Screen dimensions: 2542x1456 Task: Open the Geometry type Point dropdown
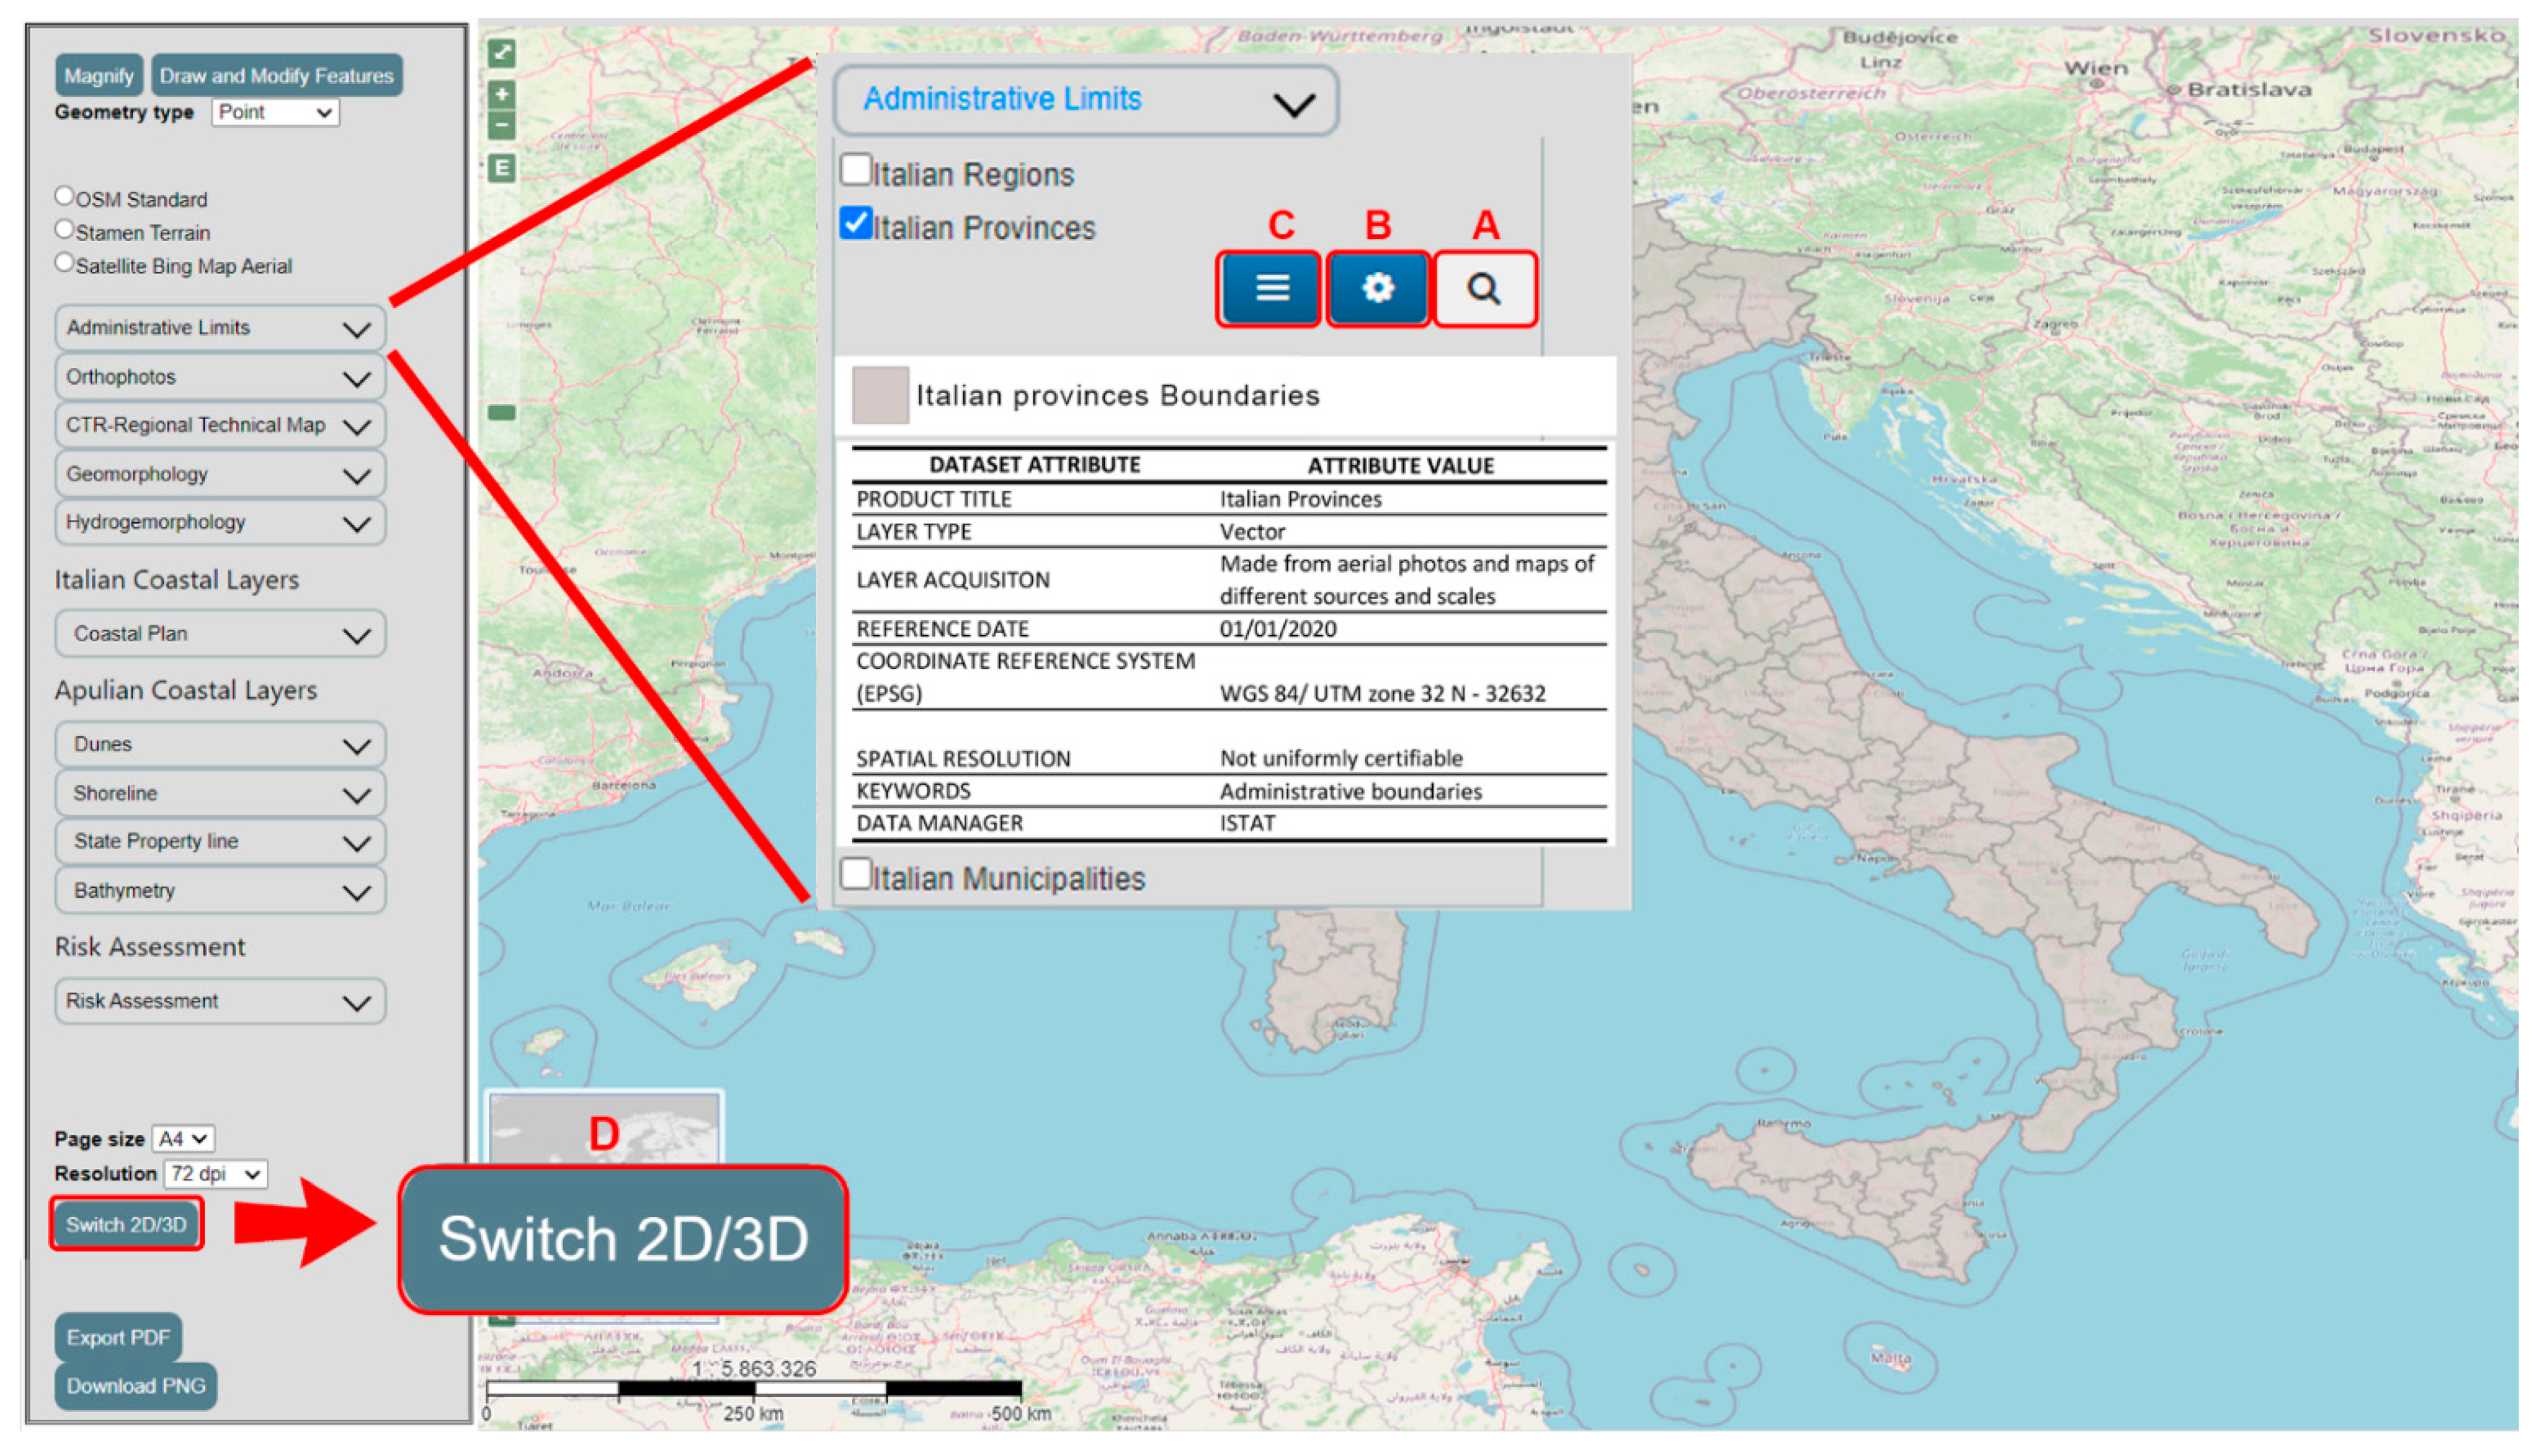275,112
